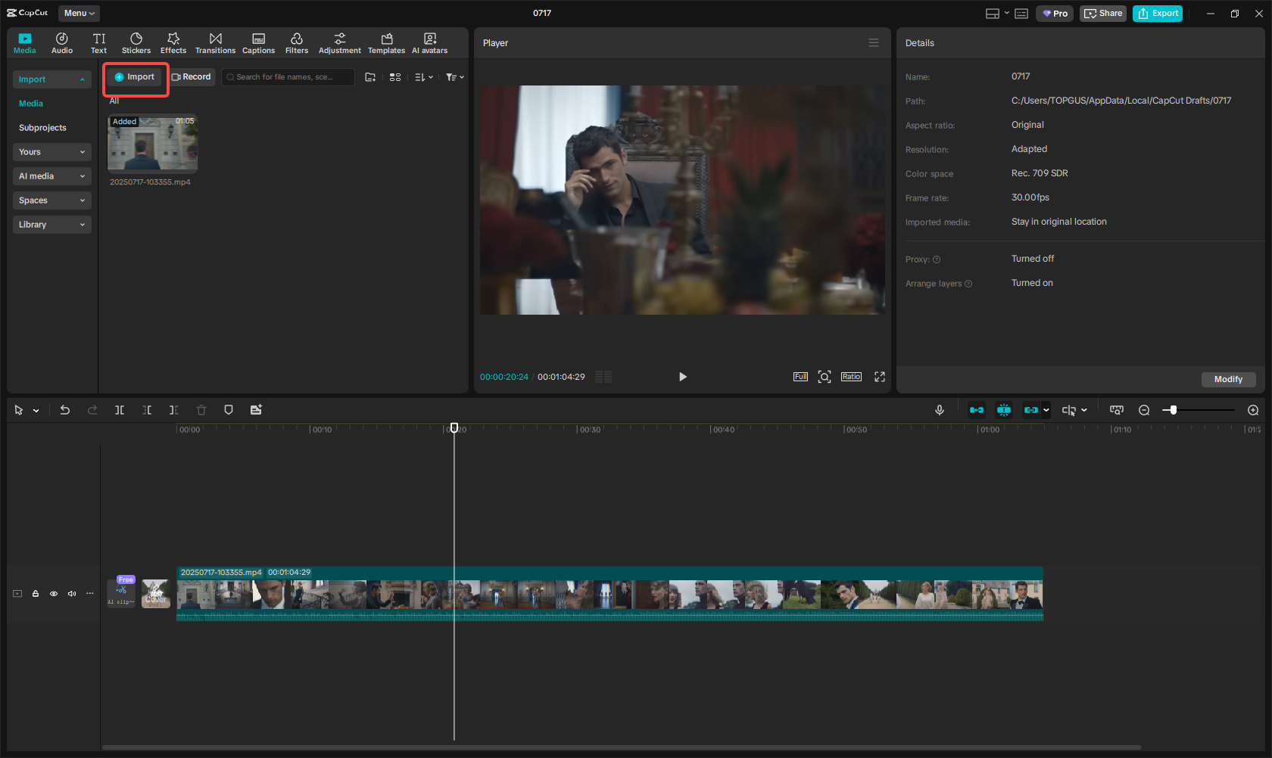Image resolution: width=1272 pixels, height=758 pixels.
Task: Add a marker with shield icon
Action: 229,410
